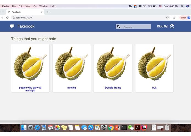Focus the Search... input field
The height and width of the screenshot is (136, 191).
click(133, 27)
